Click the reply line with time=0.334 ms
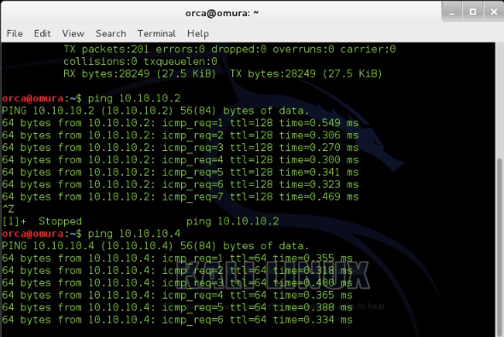504x337 pixels. click(177, 320)
